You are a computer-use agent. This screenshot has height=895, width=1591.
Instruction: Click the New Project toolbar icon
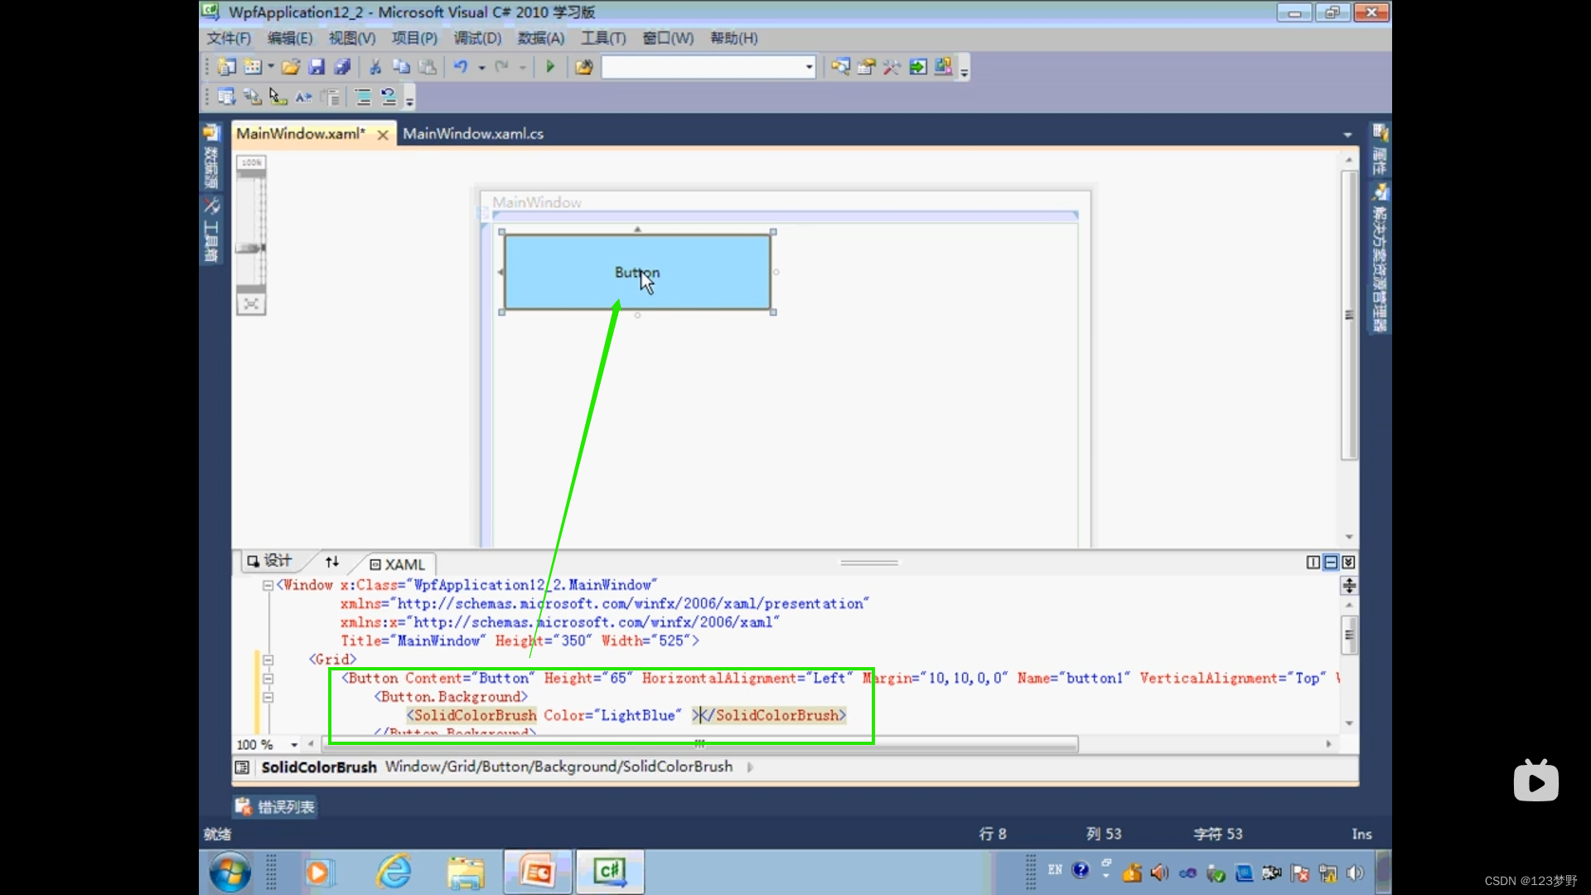[226, 67]
